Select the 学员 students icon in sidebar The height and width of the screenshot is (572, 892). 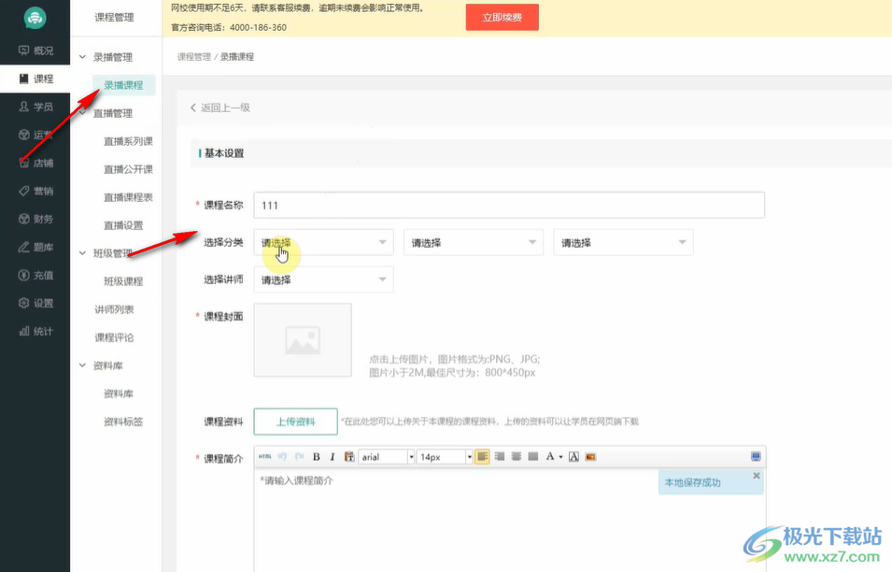(x=35, y=107)
